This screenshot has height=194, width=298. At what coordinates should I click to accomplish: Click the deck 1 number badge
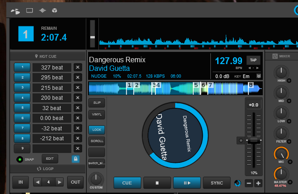26,34
